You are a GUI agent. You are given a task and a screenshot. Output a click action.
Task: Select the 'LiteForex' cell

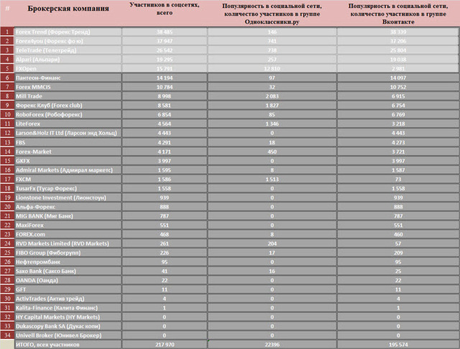[68, 124]
